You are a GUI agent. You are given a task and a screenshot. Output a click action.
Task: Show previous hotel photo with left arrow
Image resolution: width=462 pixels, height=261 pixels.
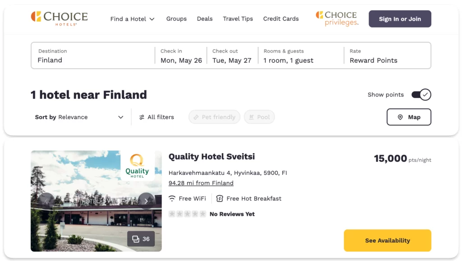[x=46, y=201]
